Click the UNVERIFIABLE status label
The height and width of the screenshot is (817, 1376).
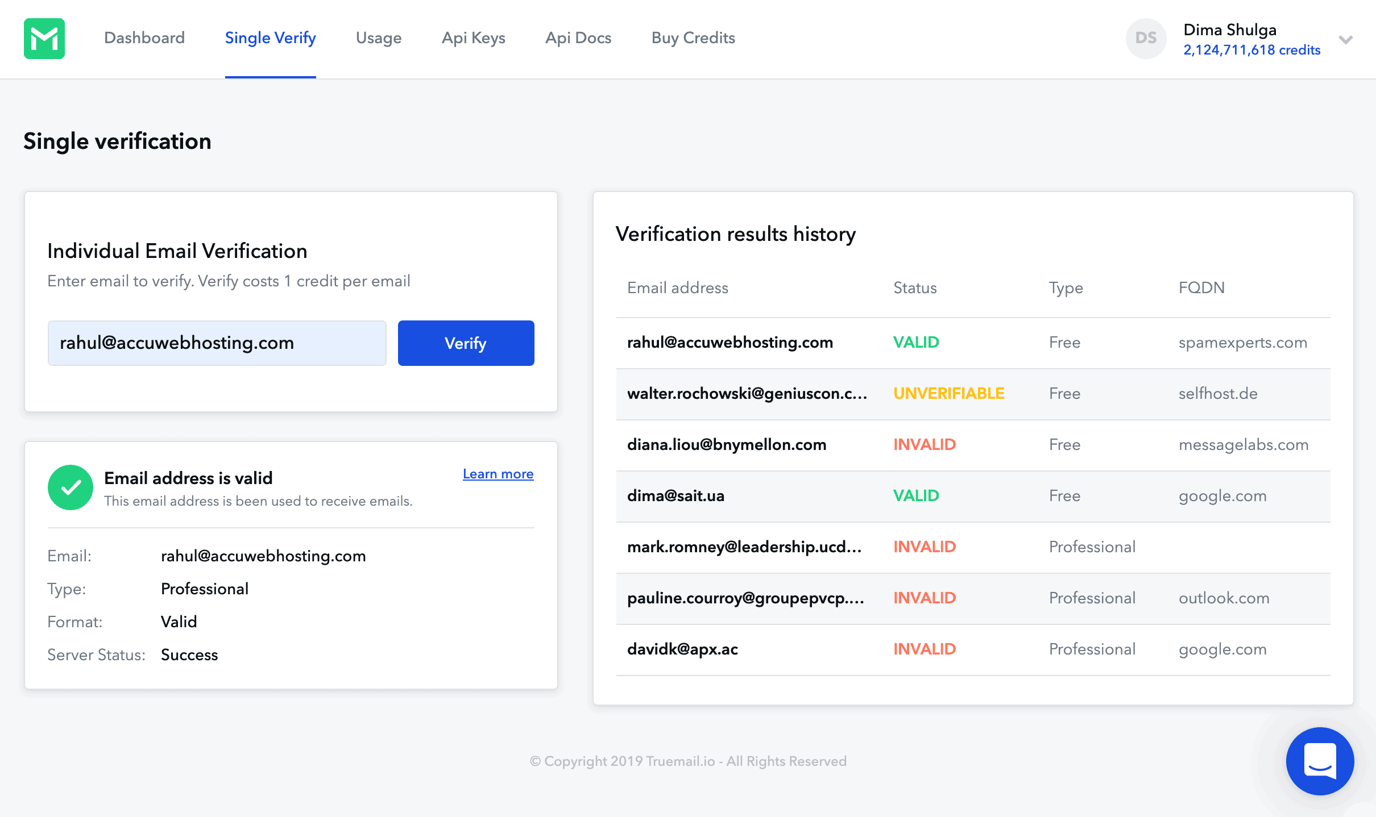point(949,393)
